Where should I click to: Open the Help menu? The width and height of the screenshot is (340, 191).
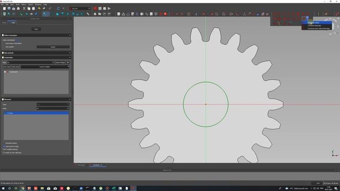(x=45, y=4)
